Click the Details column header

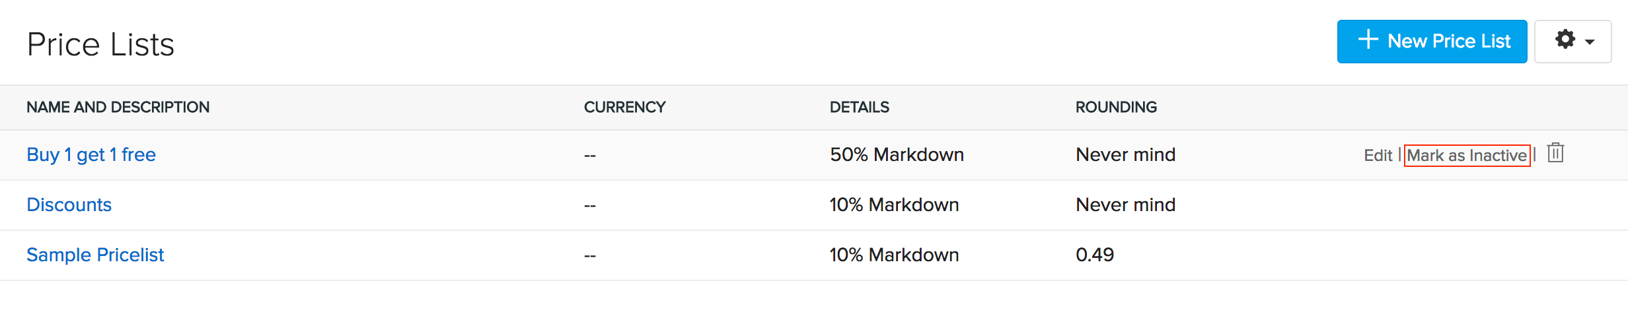point(859,107)
